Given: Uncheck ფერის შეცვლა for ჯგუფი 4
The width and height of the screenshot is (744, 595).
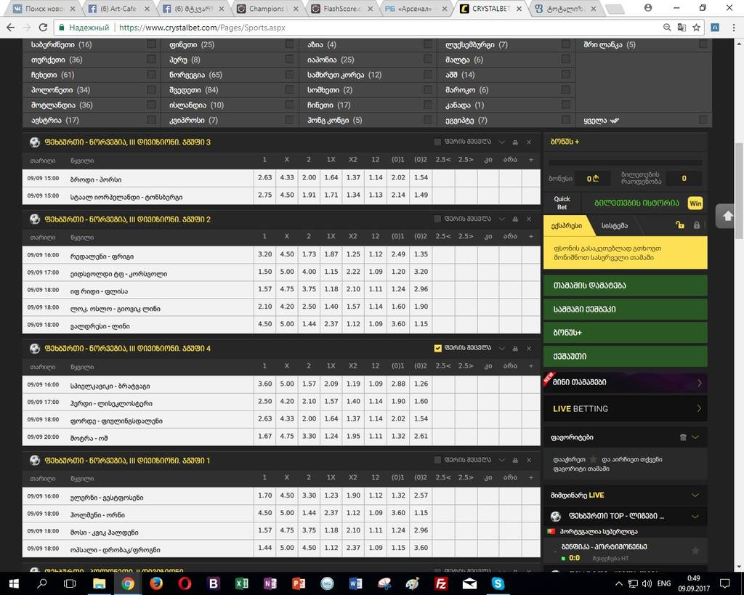Looking at the screenshot, I should [x=437, y=348].
